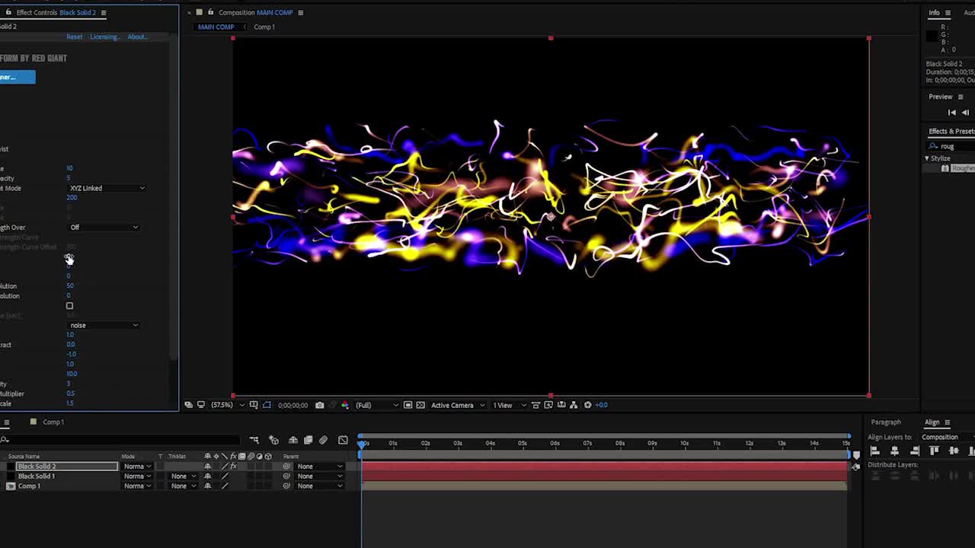Open Align Layers to Composition dropdown
975x548 pixels.
pyautogui.click(x=947, y=437)
